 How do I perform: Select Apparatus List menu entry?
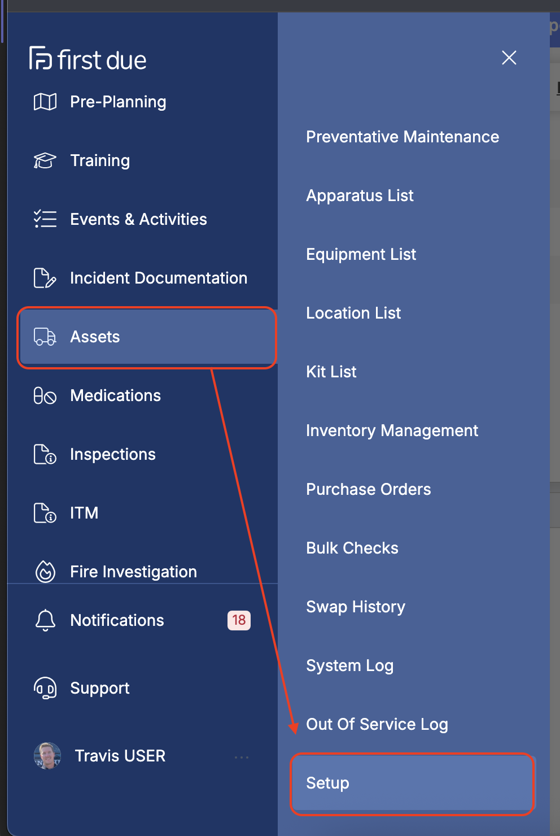click(x=360, y=195)
